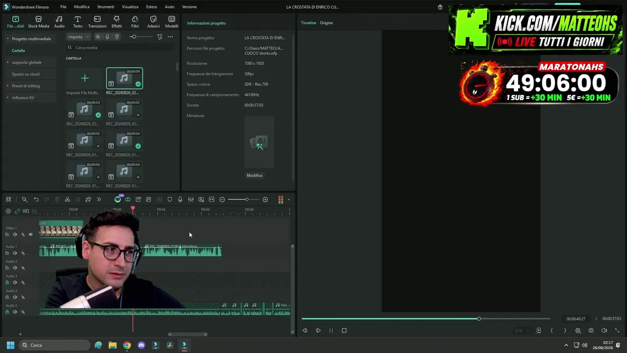Open the Strumenti menu
The height and width of the screenshot is (353, 627).
coord(106,7)
